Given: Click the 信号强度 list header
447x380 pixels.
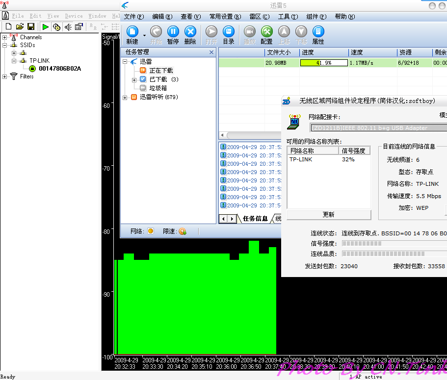Looking at the screenshot, I should coord(354,151).
